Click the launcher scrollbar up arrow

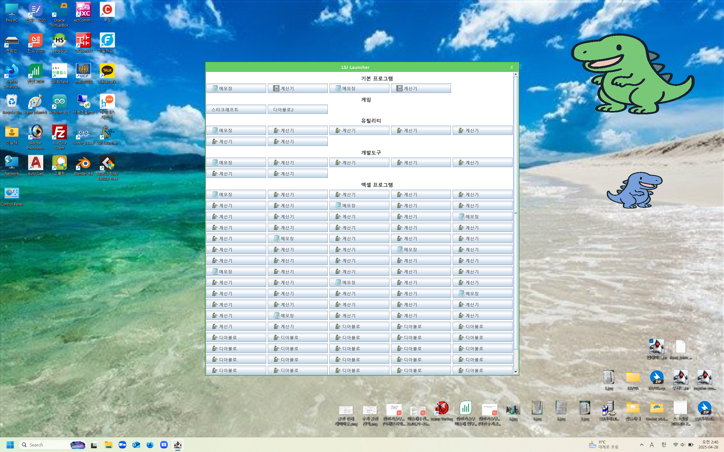click(x=516, y=74)
